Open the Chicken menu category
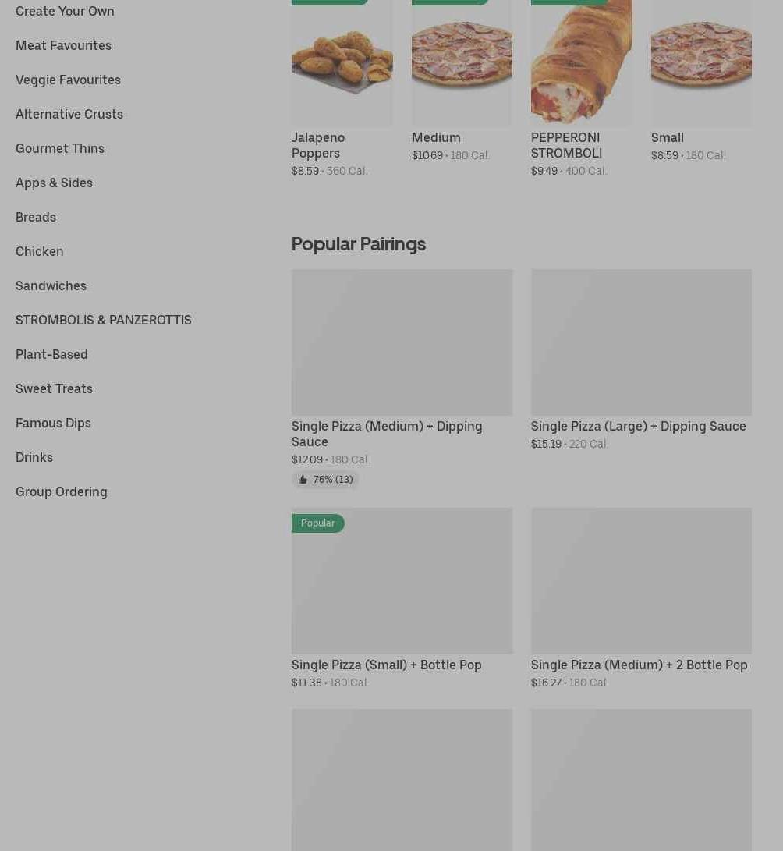The width and height of the screenshot is (783, 851). coord(40,251)
